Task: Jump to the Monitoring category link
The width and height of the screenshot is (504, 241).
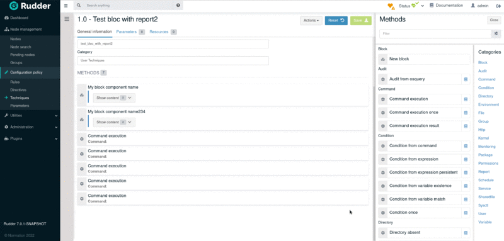Action: (x=486, y=147)
